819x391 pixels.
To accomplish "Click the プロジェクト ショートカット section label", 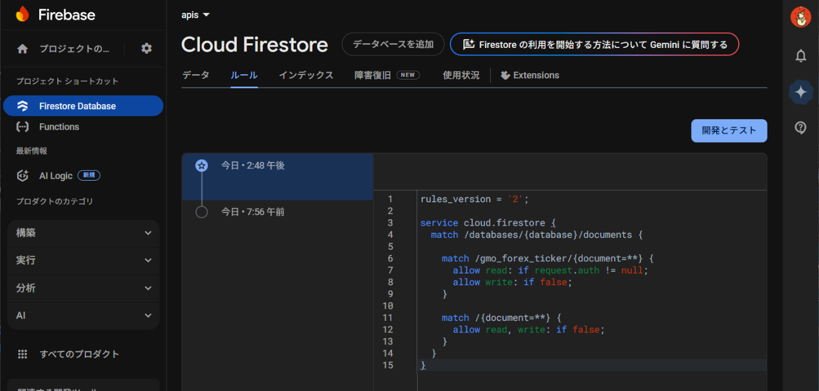I will click(x=67, y=81).
